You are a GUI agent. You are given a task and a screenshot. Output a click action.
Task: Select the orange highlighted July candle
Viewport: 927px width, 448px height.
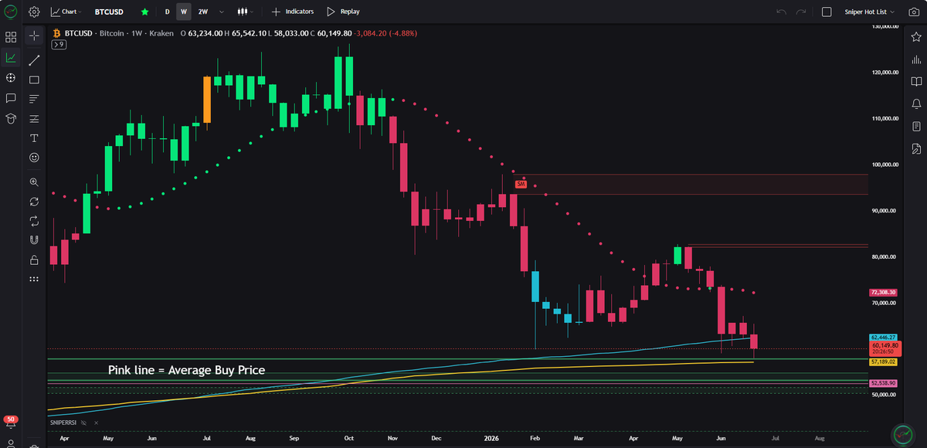pyautogui.click(x=207, y=99)
